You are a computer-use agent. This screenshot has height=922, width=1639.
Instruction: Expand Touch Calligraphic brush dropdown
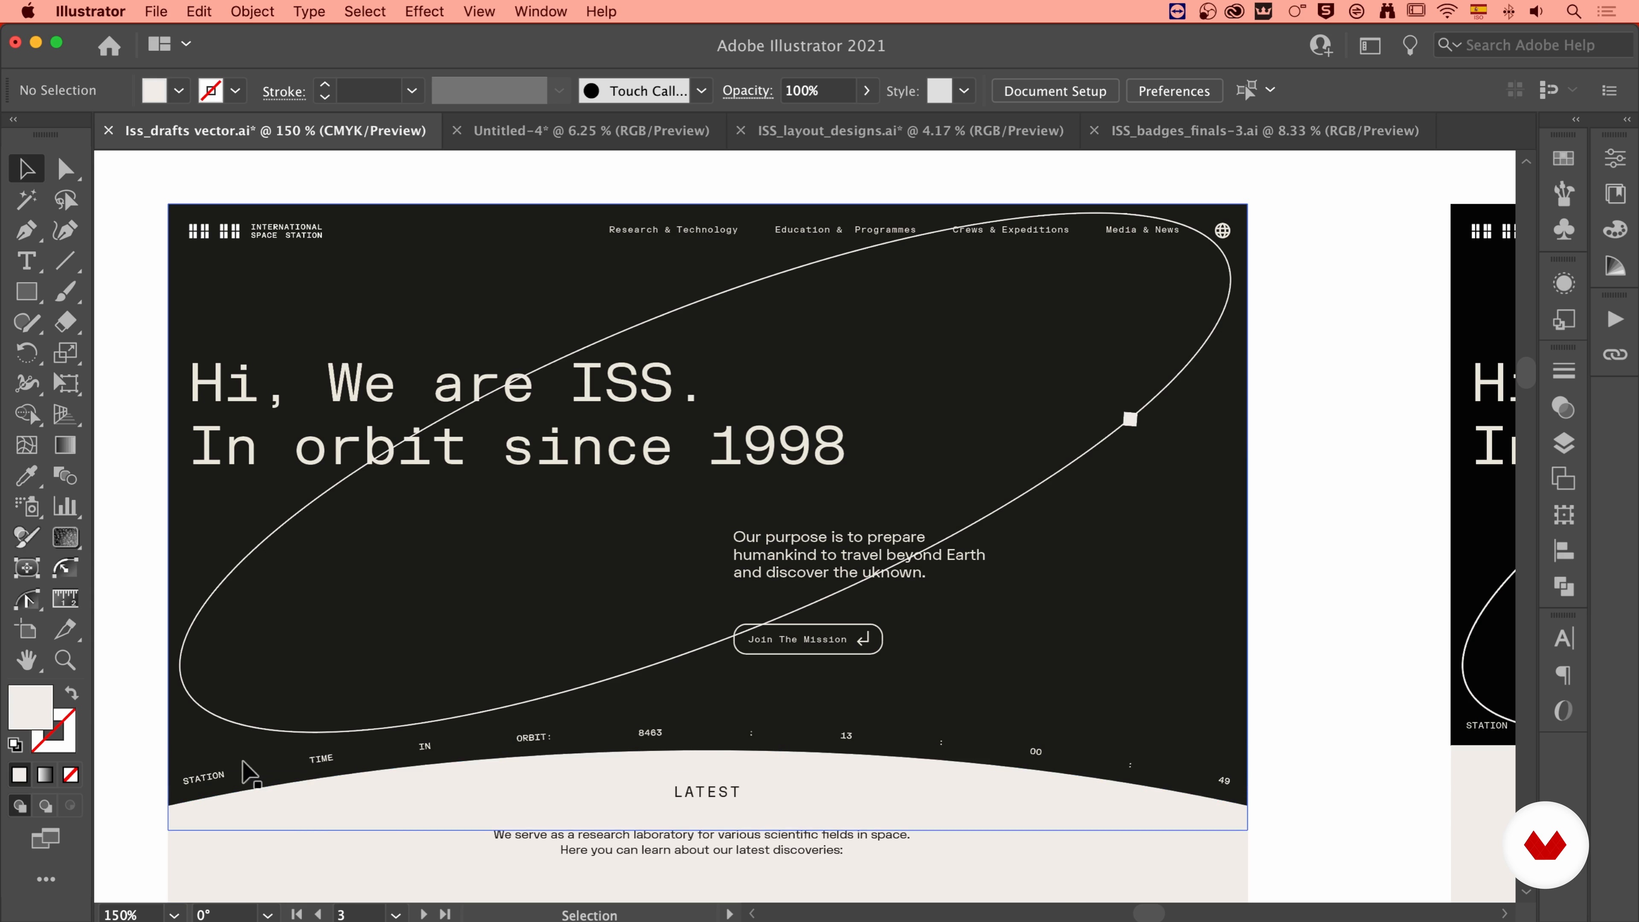tap(702, 91)
